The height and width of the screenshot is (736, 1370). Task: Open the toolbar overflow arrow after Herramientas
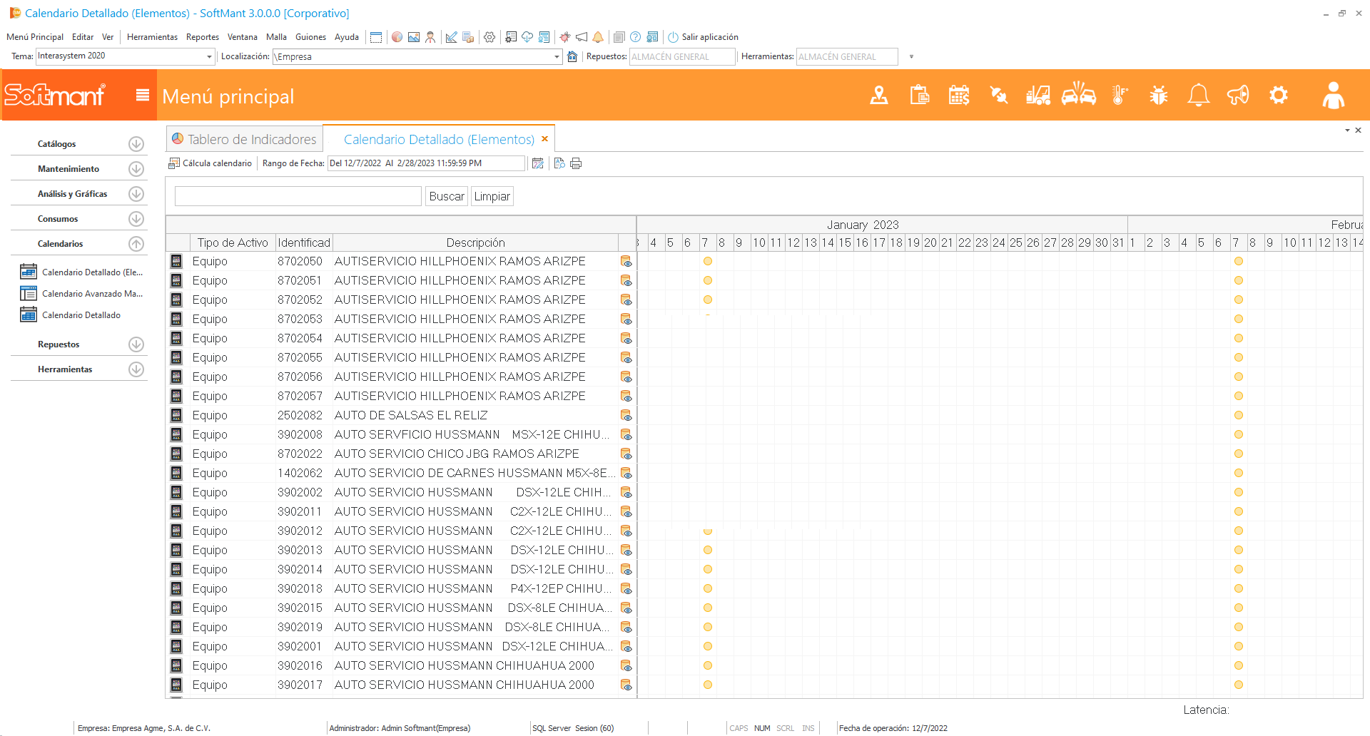[911, 56]
